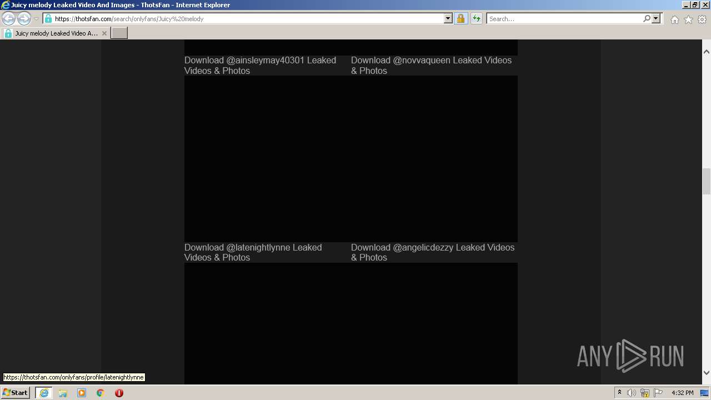Open the red Opera taskbar icon

[x=119, y=393]
